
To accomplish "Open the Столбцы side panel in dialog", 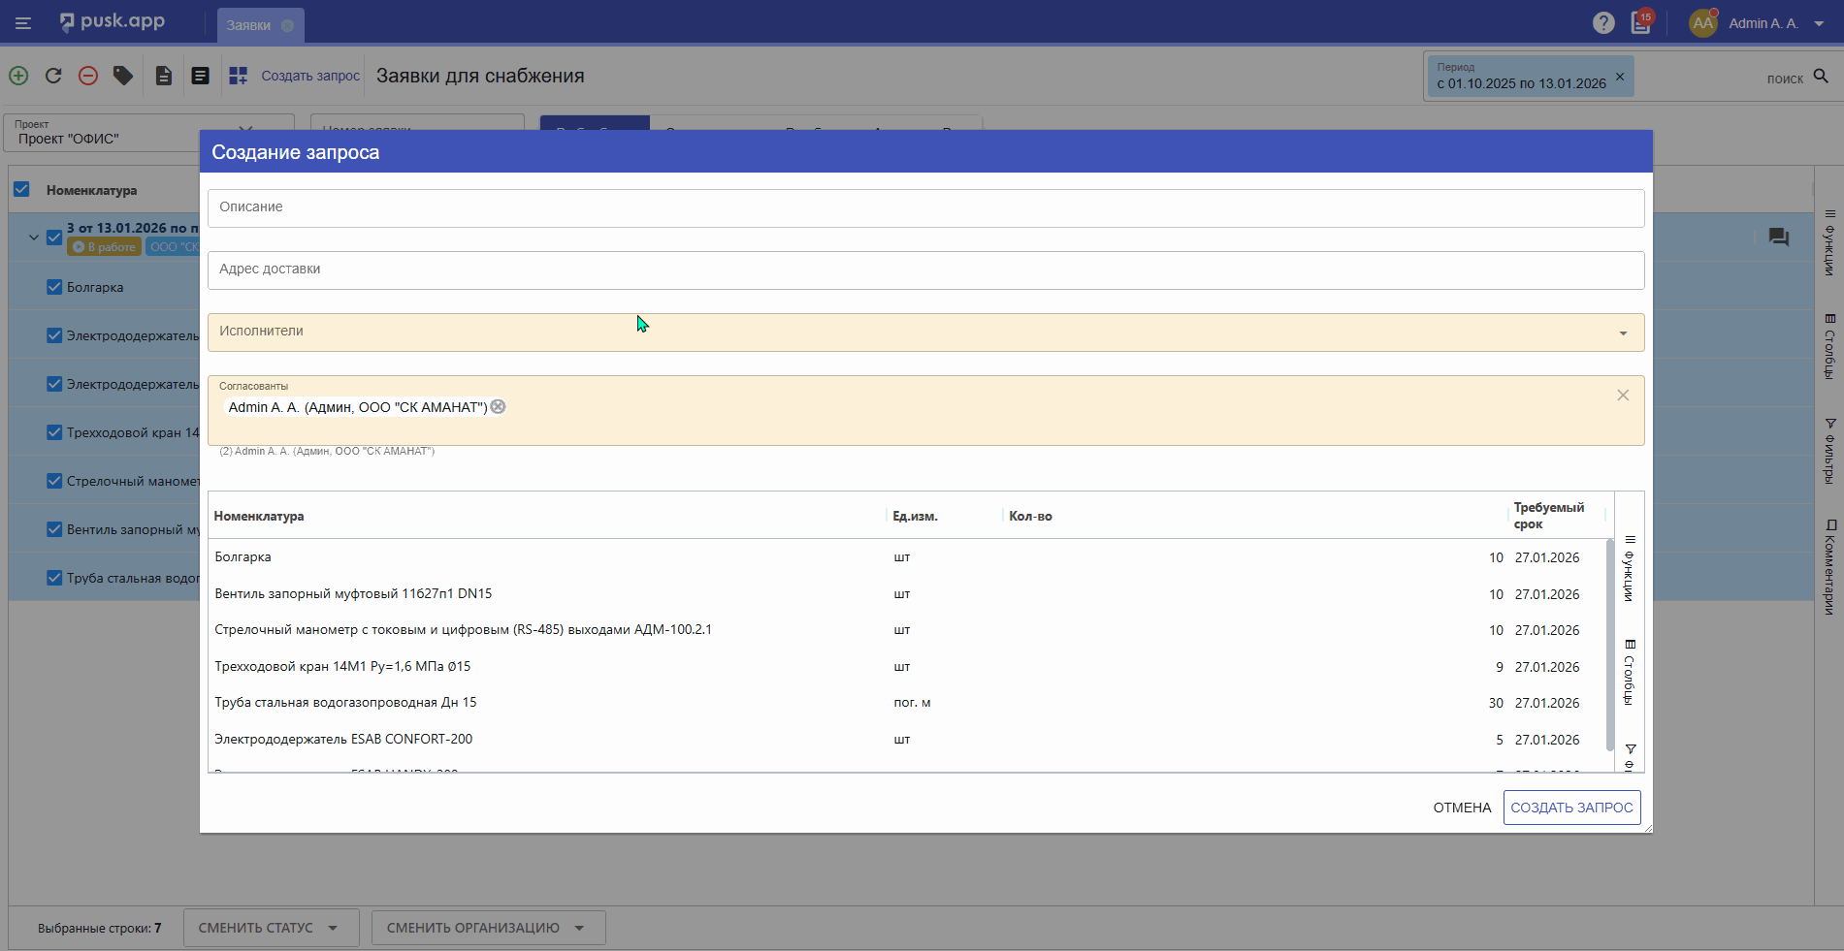I will (1630, 673).
